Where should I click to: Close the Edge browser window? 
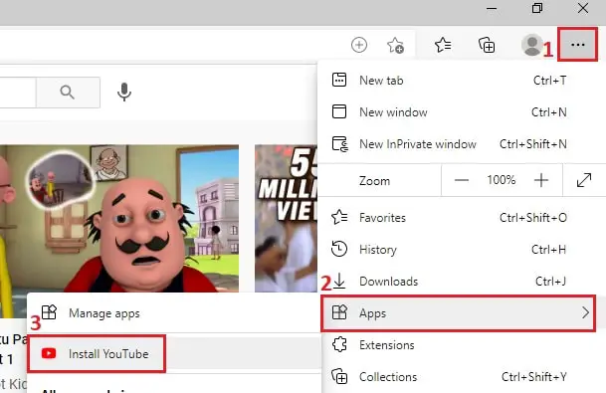[x=583, y=9]
